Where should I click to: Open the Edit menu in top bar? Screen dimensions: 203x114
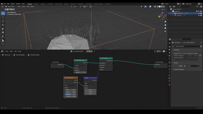point(8,4)
